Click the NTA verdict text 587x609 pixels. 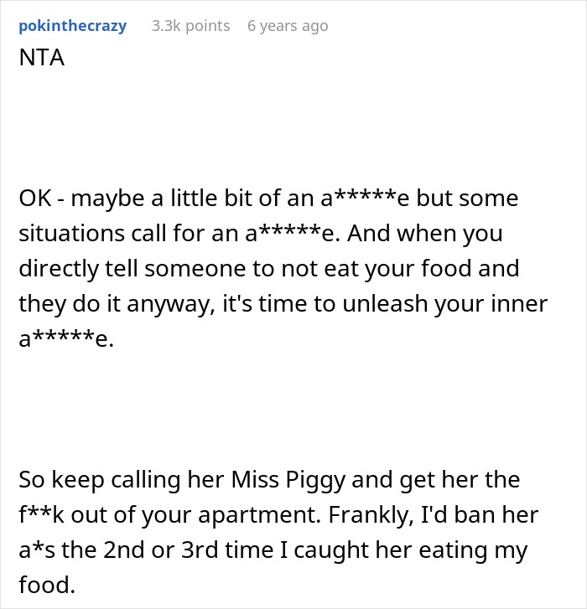point(39,60)
